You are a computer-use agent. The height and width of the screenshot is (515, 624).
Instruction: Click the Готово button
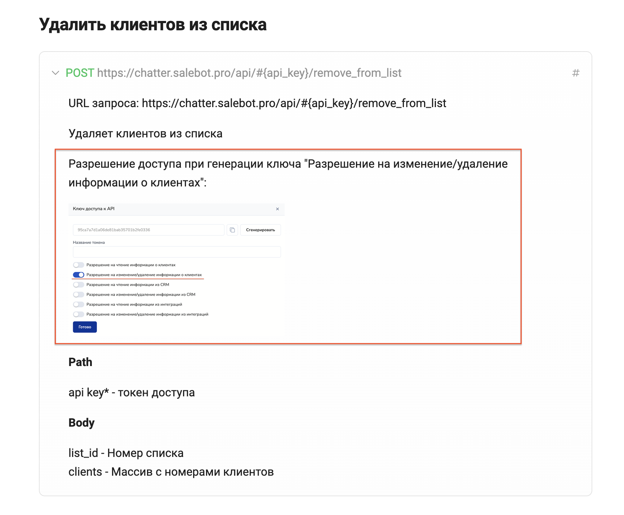85,327
